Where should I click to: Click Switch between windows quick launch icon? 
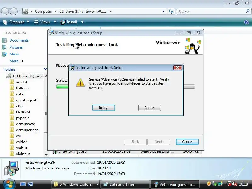pos(30,184)
